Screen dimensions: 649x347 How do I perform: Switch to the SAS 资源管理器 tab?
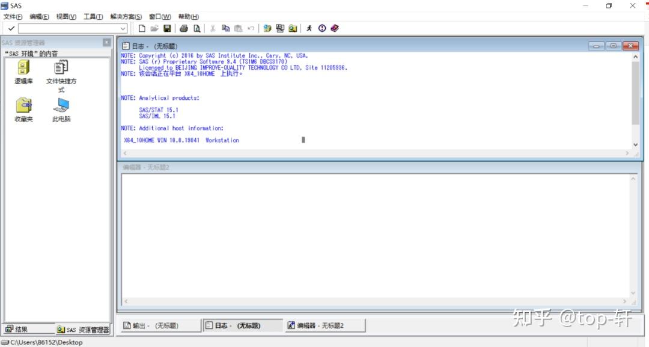coord(83,329)
